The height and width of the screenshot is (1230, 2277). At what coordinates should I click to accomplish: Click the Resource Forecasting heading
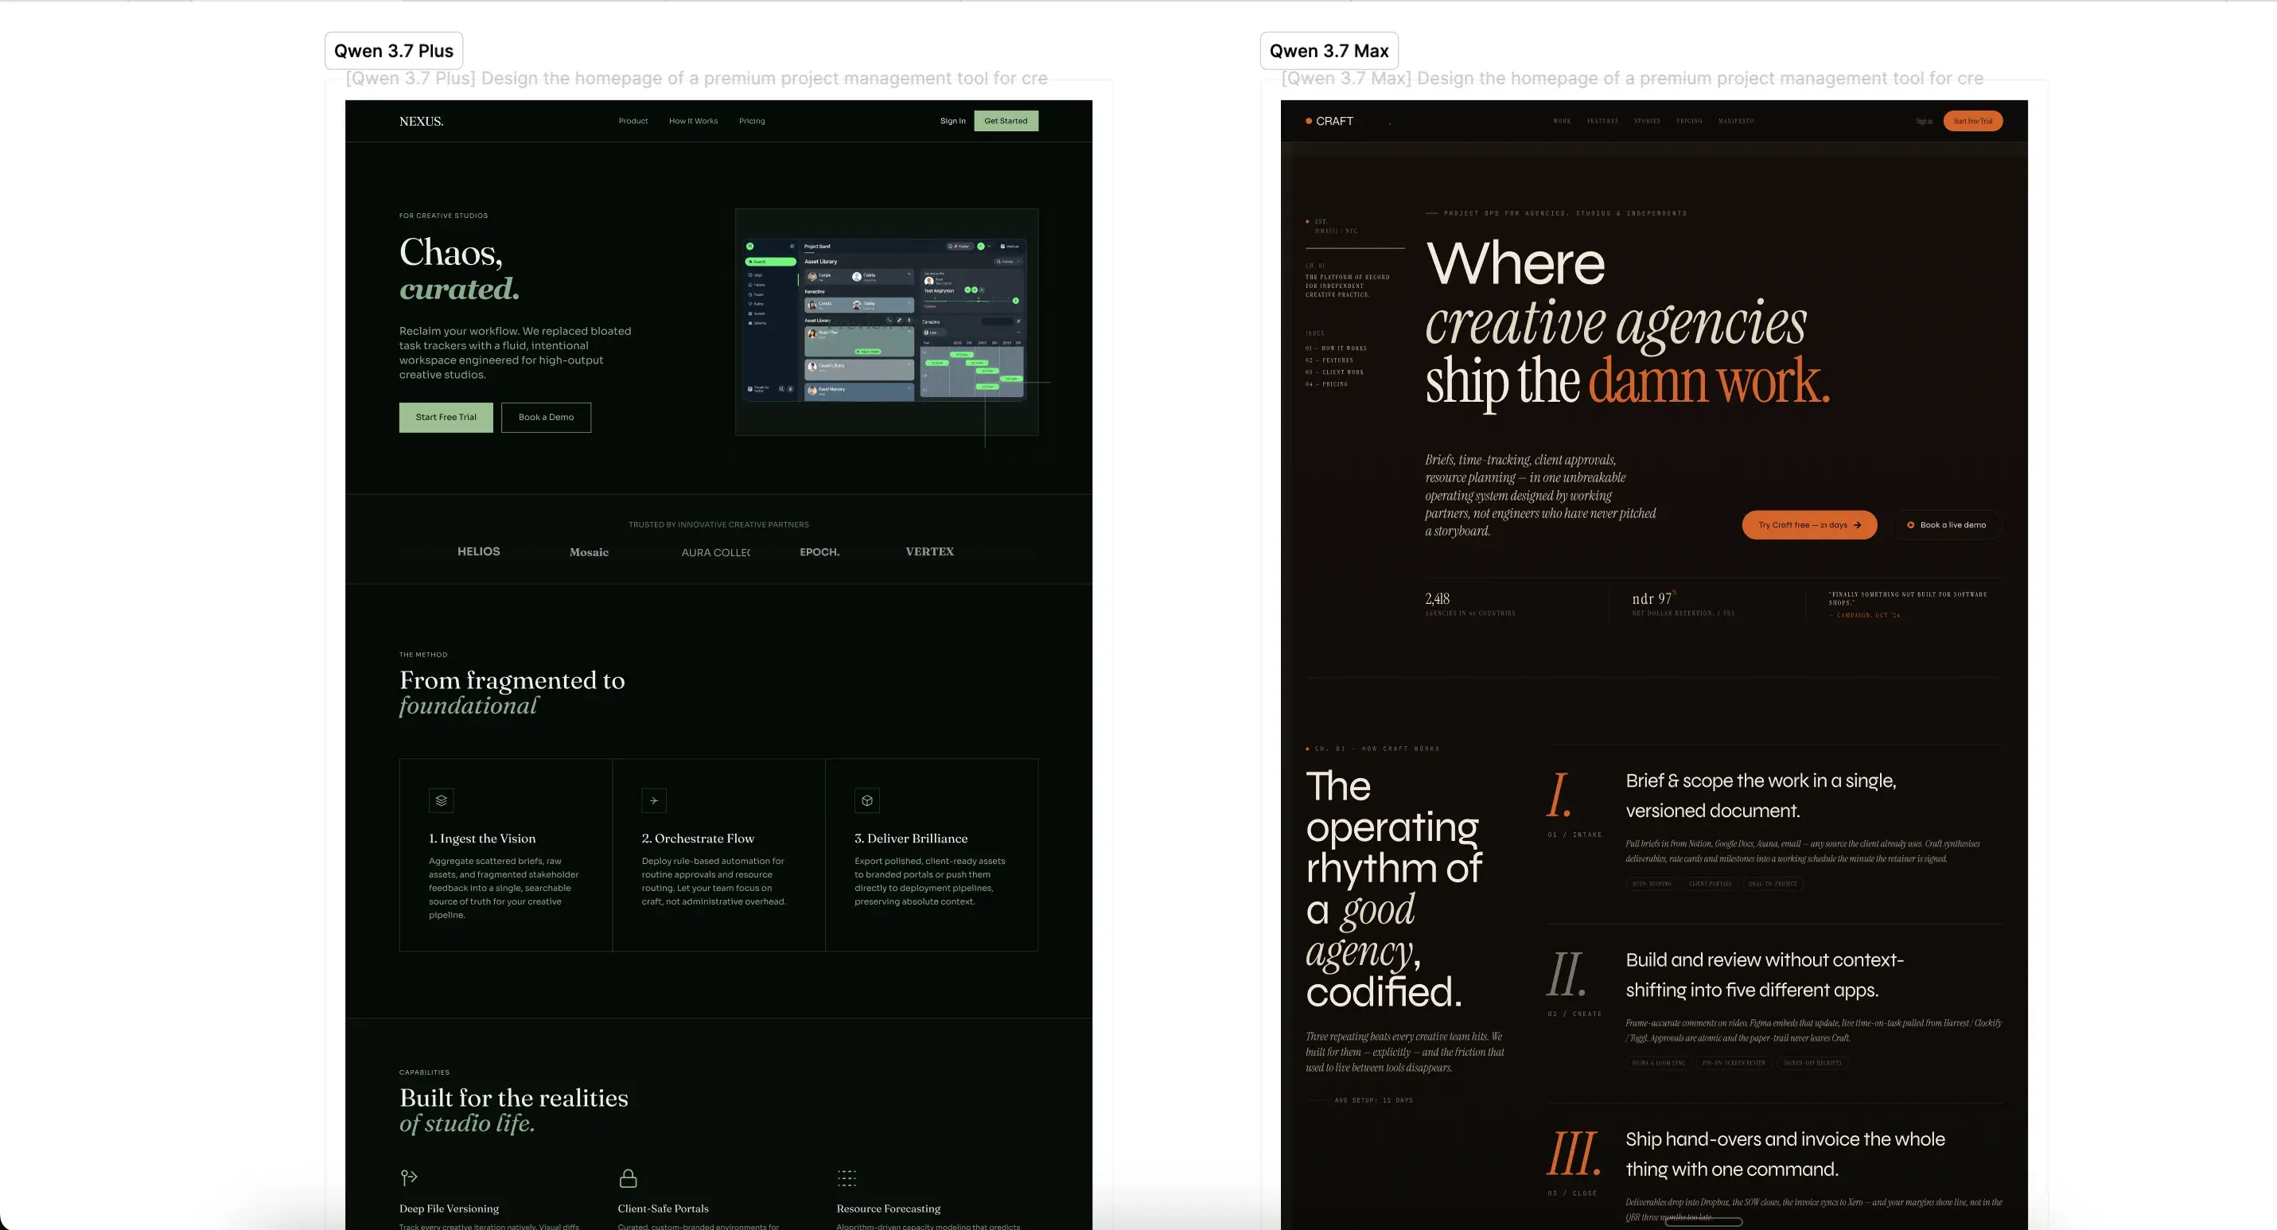click(889, 1209)
